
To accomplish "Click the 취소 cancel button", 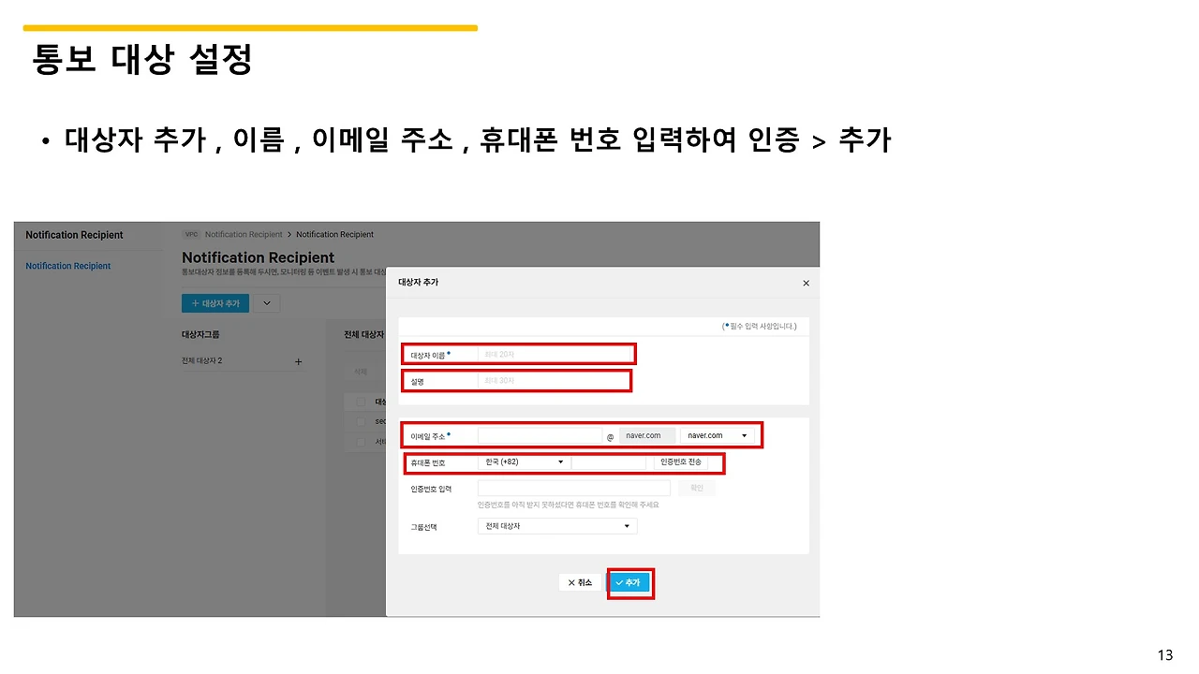I will click(x=581, y=582).
